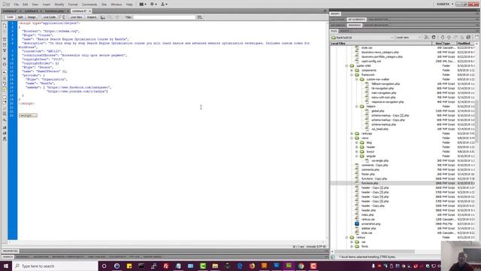The image size is (481, 271).
Task: Click connect to remote server icon
Action: (x=426, y=38)
